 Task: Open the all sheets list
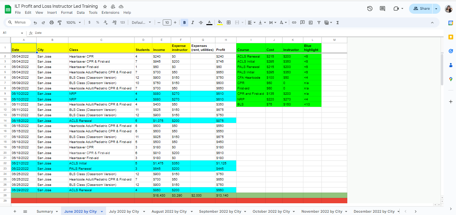click(x=25, y=211)
